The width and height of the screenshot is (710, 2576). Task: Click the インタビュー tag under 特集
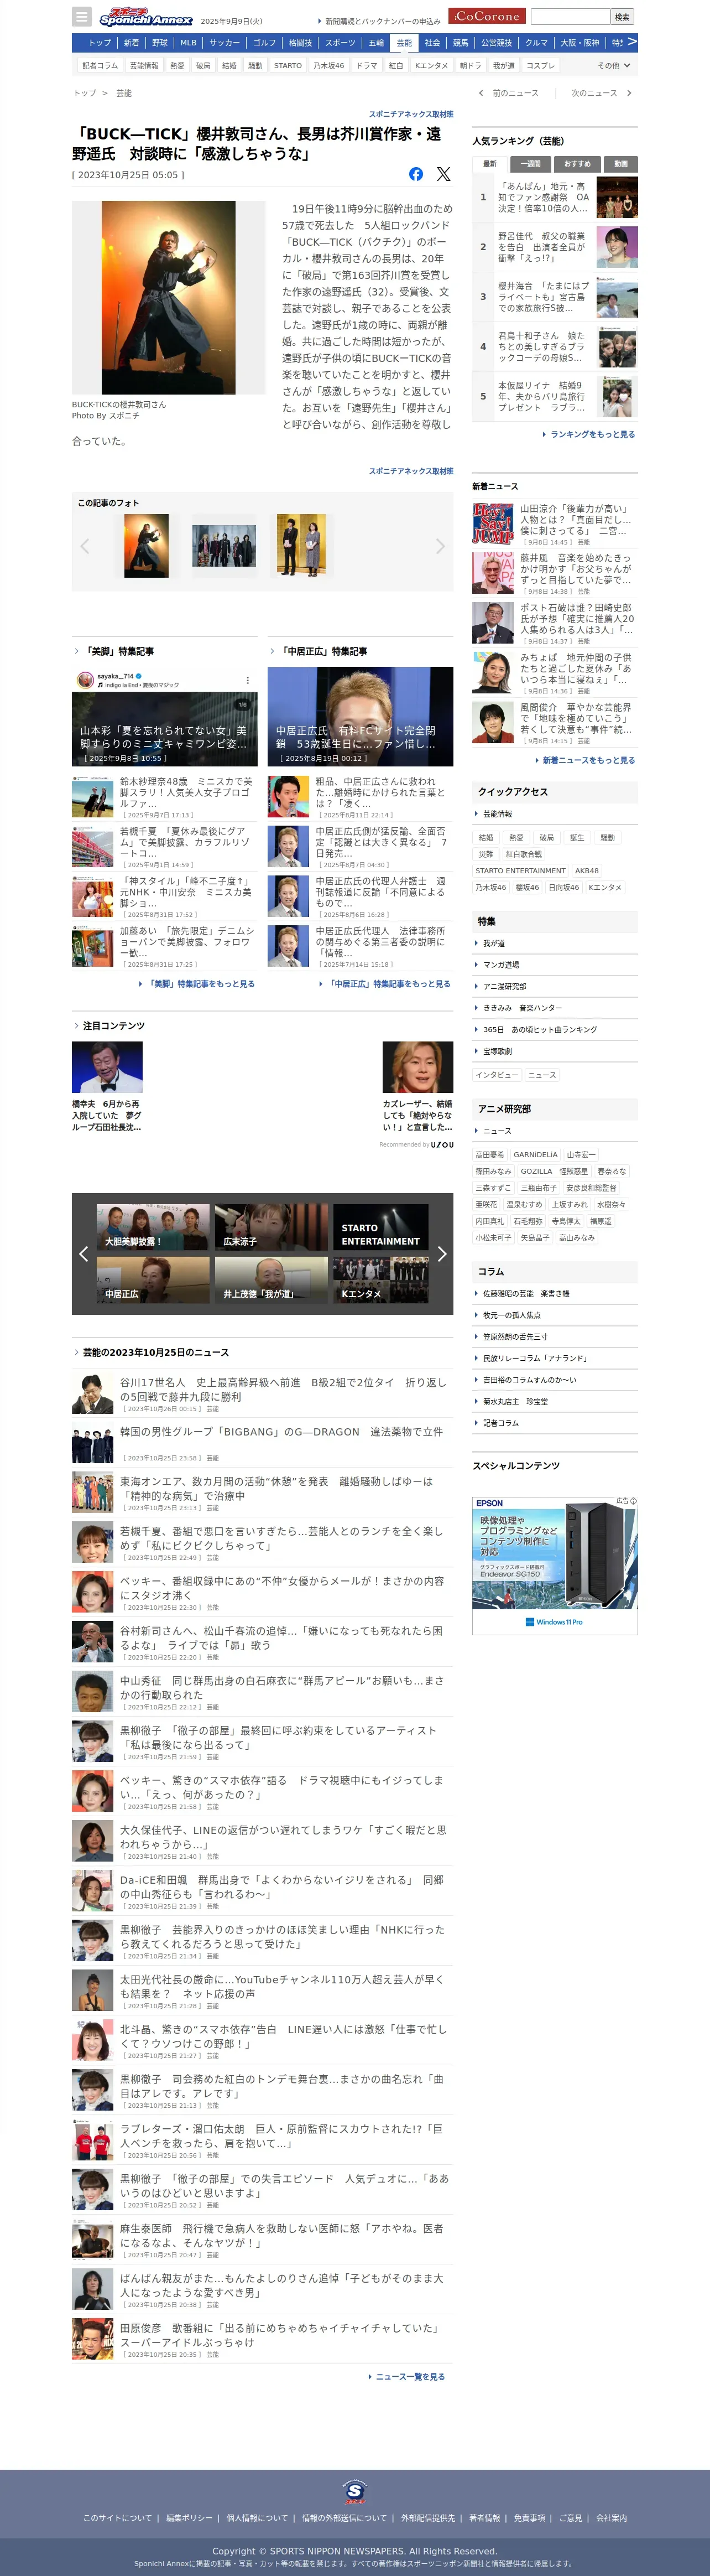click(x=497, y=1075)
